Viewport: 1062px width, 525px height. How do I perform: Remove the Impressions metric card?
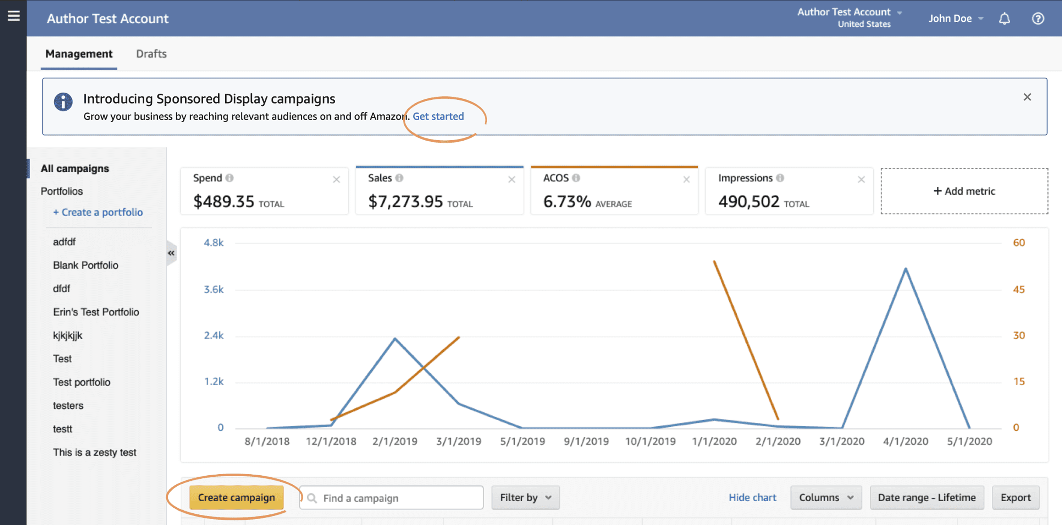click(x=861, y=179)
